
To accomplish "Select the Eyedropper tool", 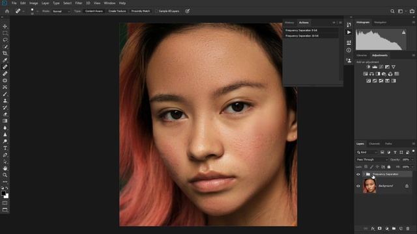I will [x=5, y=60].
